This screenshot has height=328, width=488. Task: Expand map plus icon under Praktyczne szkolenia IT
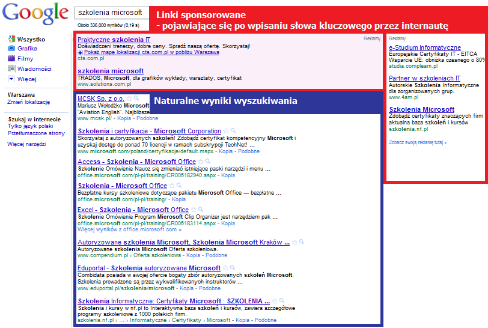[80, 53]
